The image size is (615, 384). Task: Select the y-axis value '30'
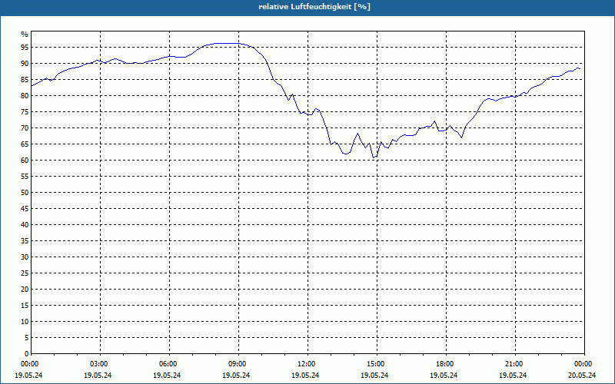(25, 257)
